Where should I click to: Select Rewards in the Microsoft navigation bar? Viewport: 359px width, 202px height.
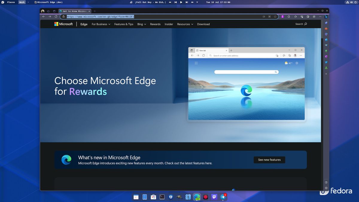click(155, 24)
